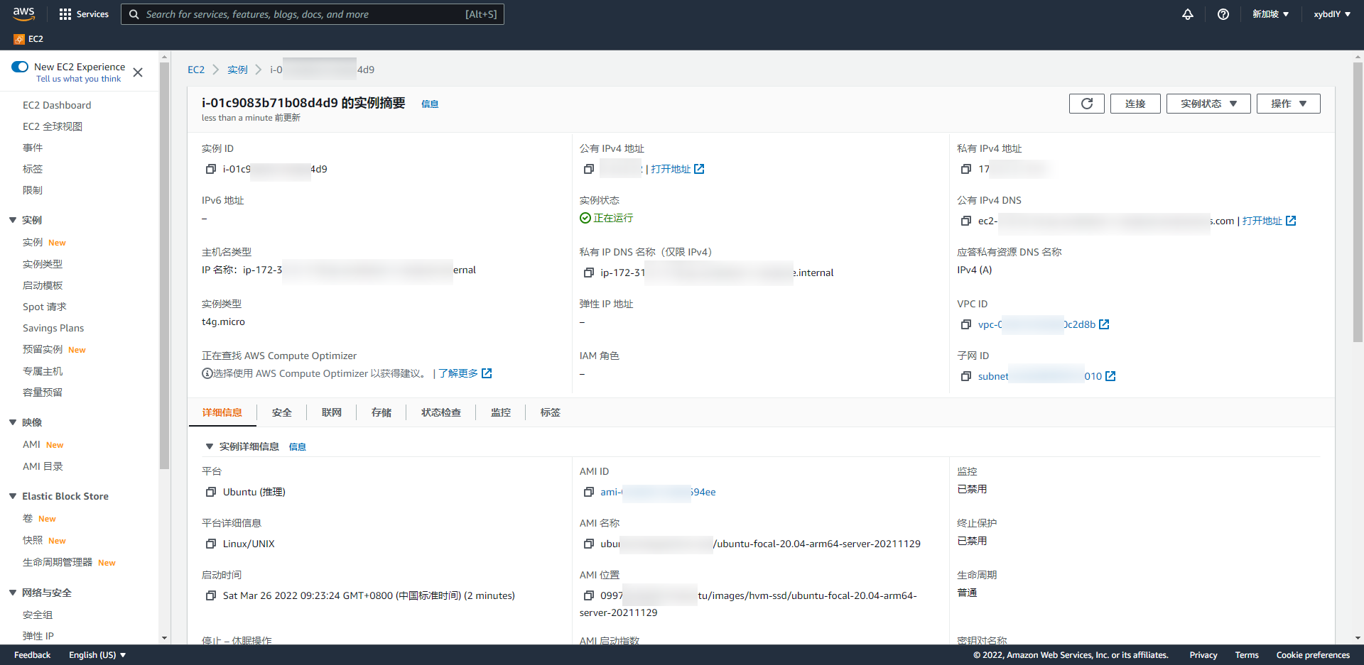Switch to the 标签 tab

click(551, 412)
